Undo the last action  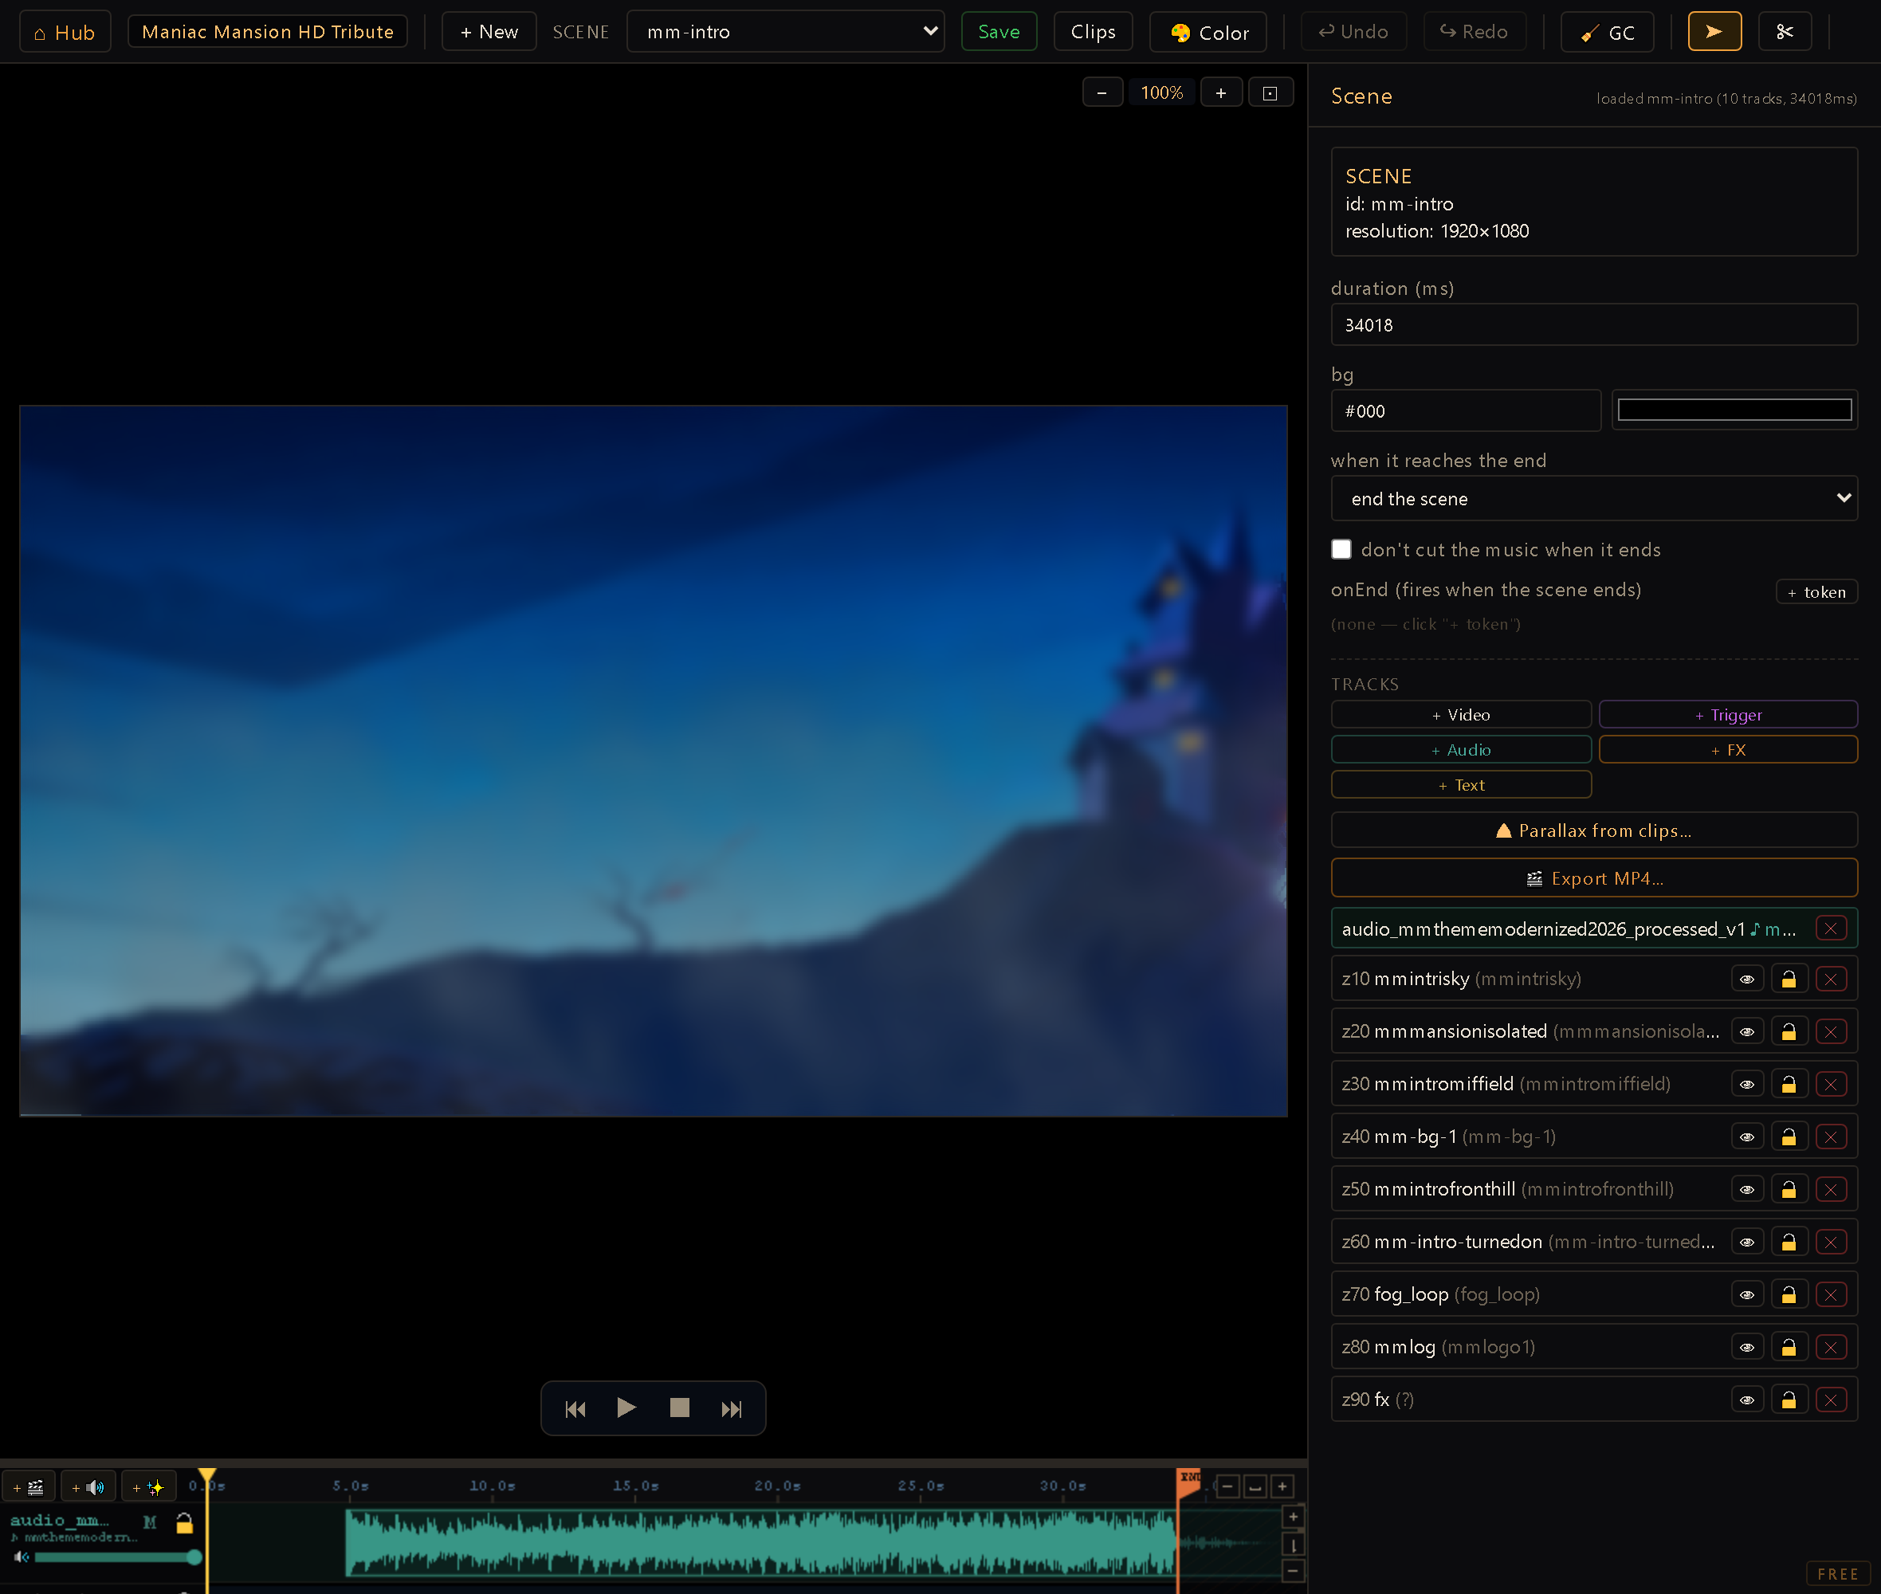1353,32
